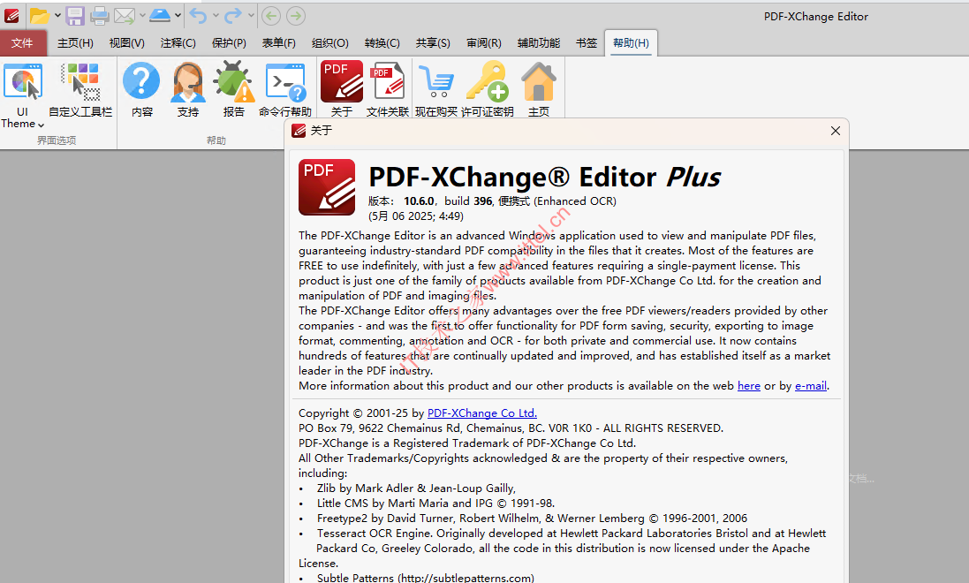Switch to the Bookmarks (书签) tab
Viewport: 969px width, 583px height.
(587, 43)
